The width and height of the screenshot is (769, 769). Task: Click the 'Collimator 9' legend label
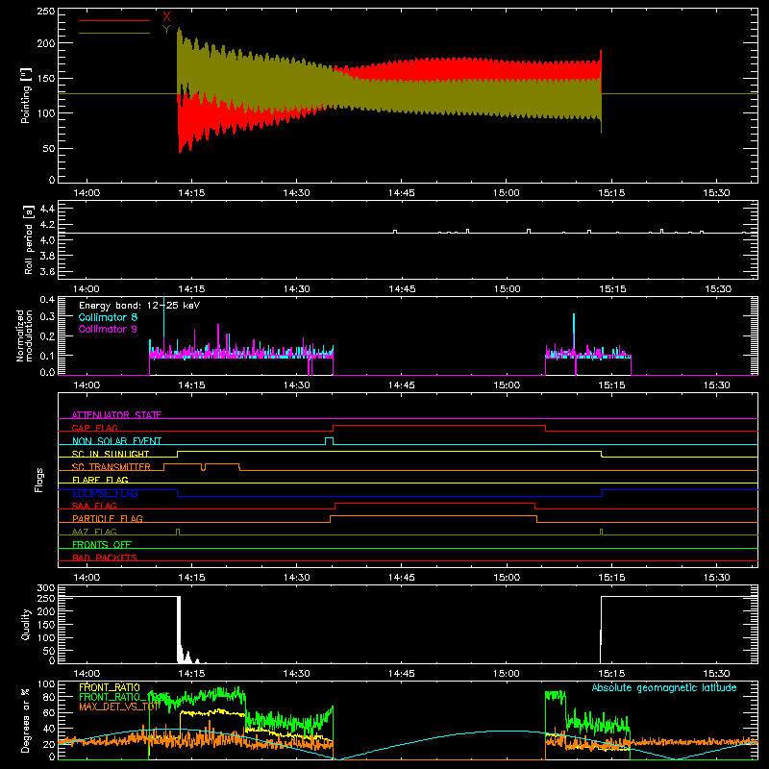[x=108, y=329]
